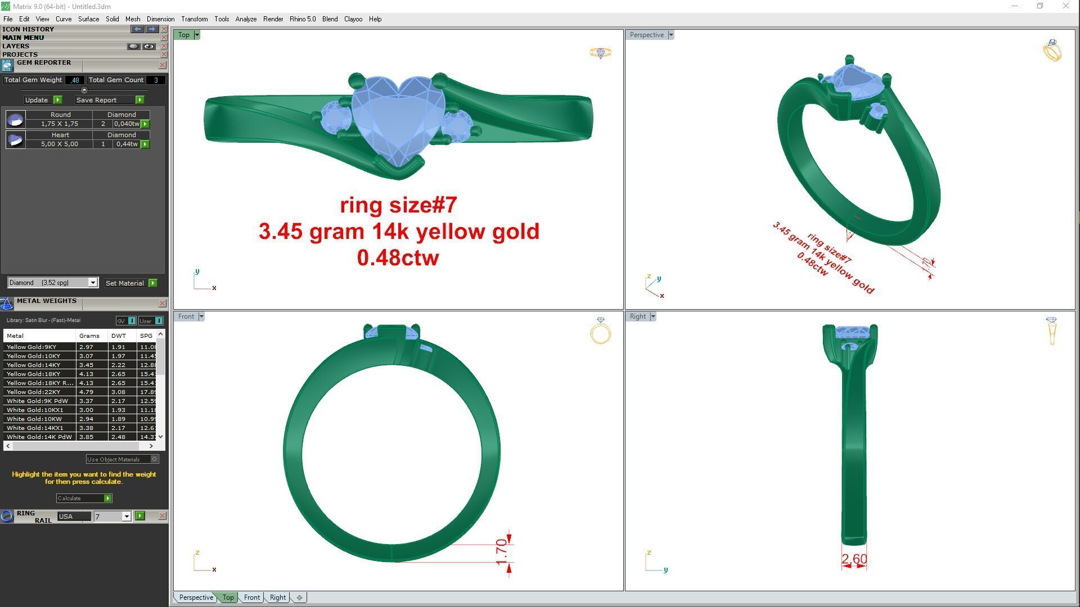Viewport: 1080px width, 607px height.
Task: Click green arrow on the Heart diamond row
Action: [145, 144]
